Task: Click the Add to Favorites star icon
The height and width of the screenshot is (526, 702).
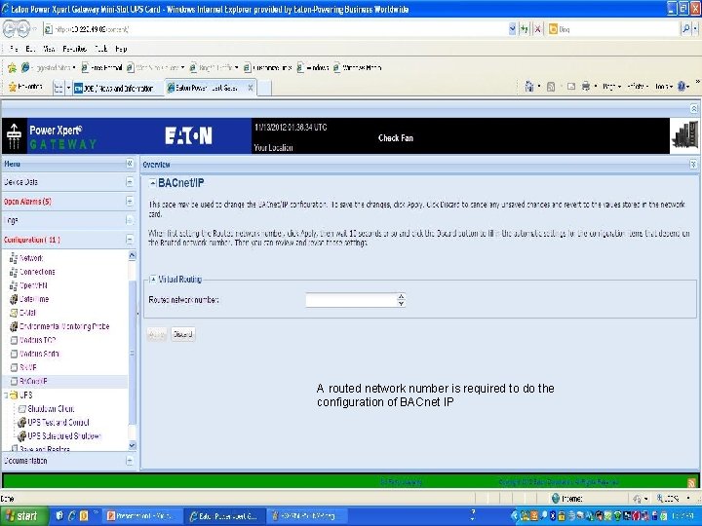Action: [x=12, y=67]
